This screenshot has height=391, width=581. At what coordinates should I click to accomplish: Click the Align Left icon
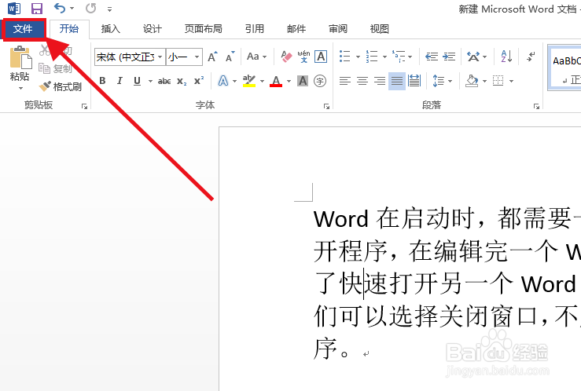click(345, 81)
